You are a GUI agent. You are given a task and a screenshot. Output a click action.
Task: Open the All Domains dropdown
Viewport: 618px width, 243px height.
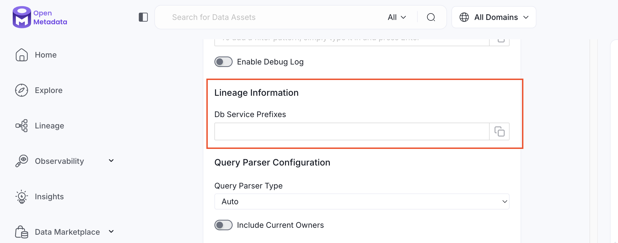[494, 17]
